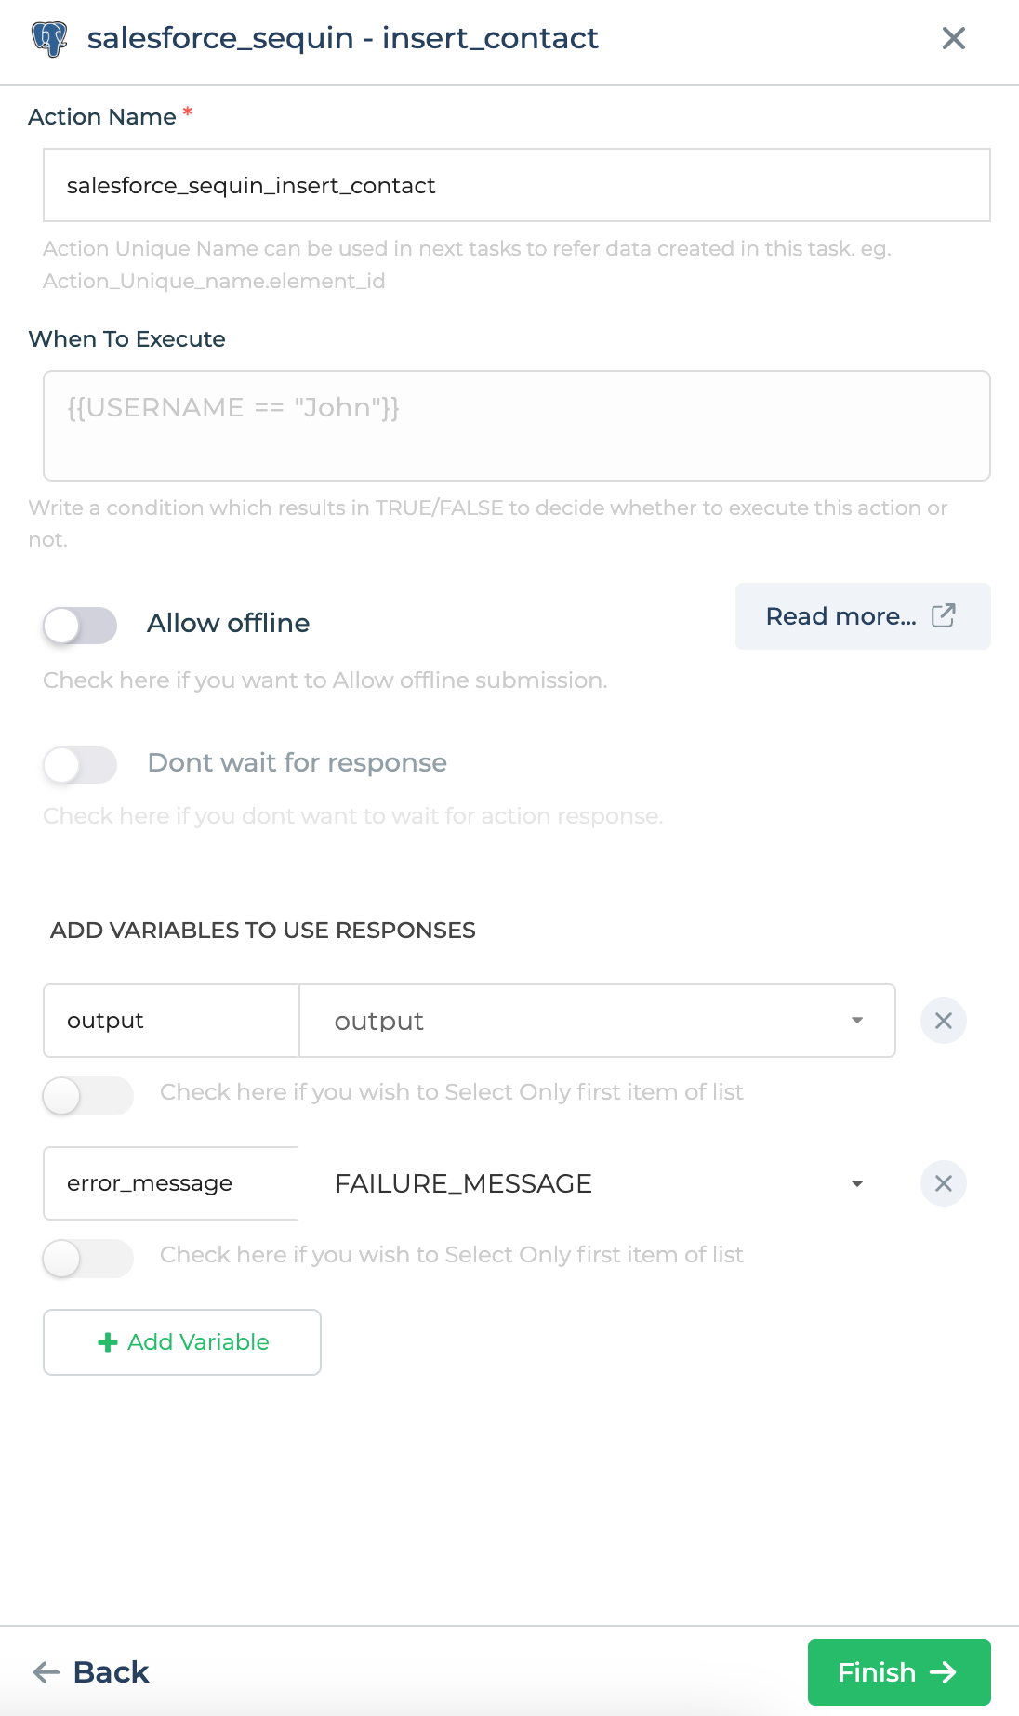1019x1716 pixels.
Task: Enable the Allow offline toggle
Action: 79,626
